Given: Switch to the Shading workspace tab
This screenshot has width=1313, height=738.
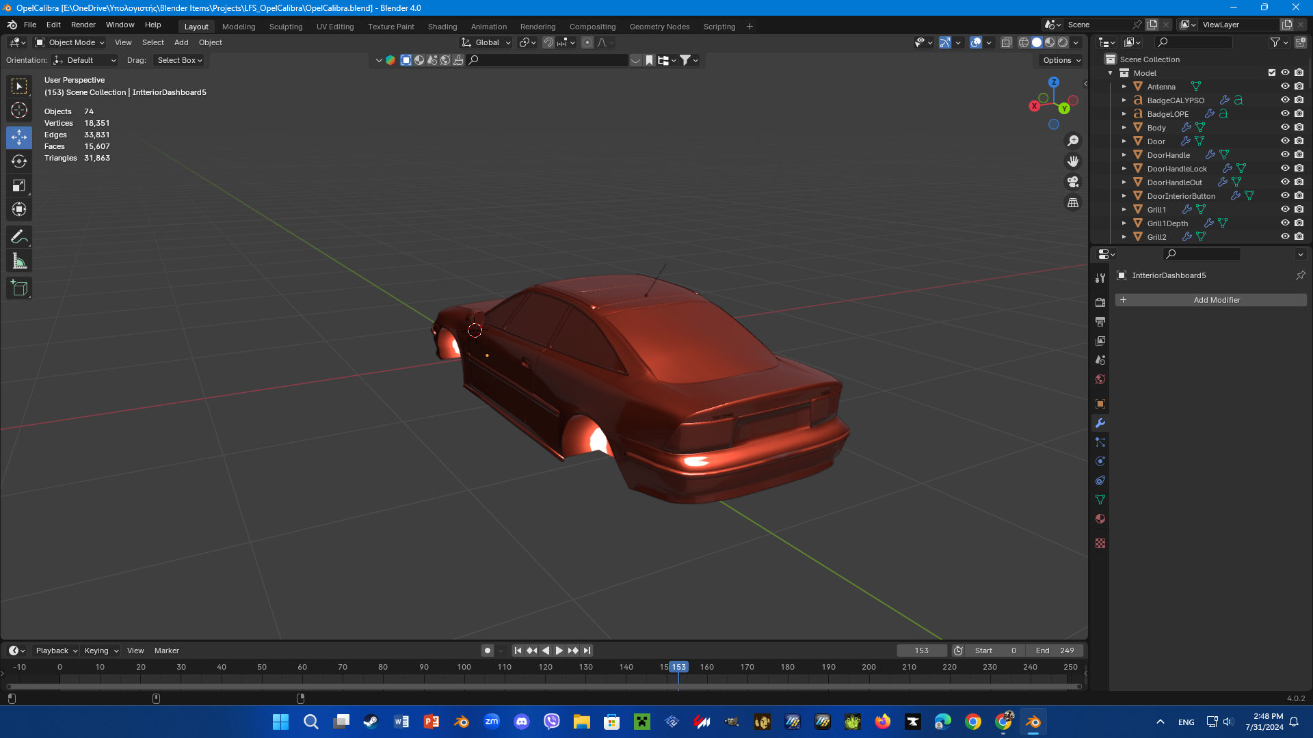Looking at the screenshot, I should point(442,27).
